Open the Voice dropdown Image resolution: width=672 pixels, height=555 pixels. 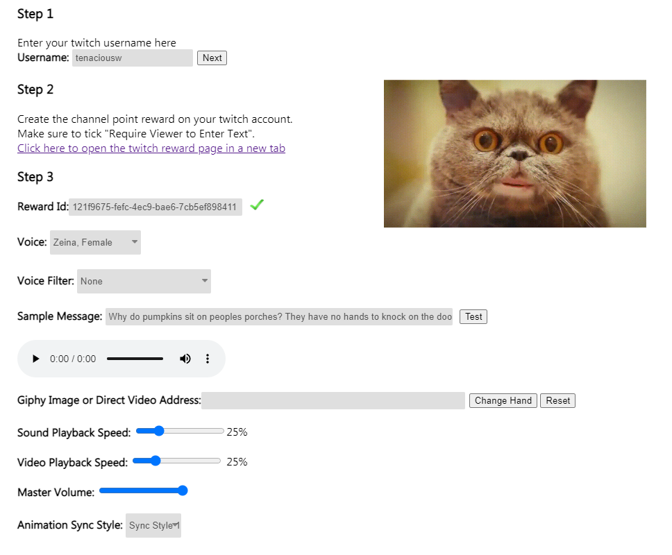point(95,242)
